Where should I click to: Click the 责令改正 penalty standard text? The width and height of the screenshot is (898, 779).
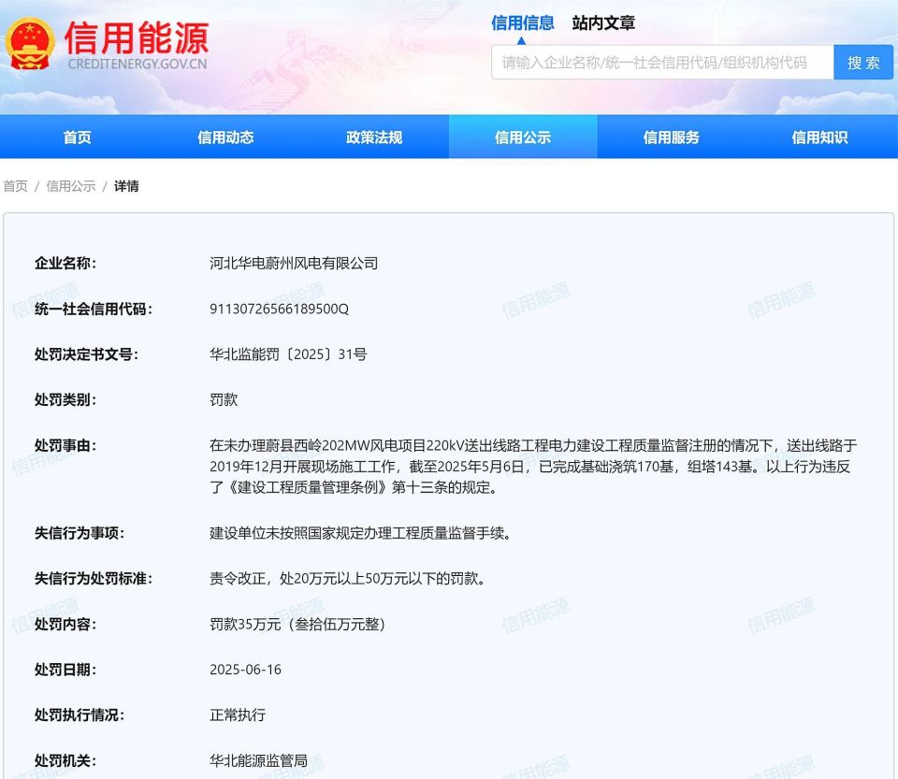pyautogui.click(x=348, y=579)
